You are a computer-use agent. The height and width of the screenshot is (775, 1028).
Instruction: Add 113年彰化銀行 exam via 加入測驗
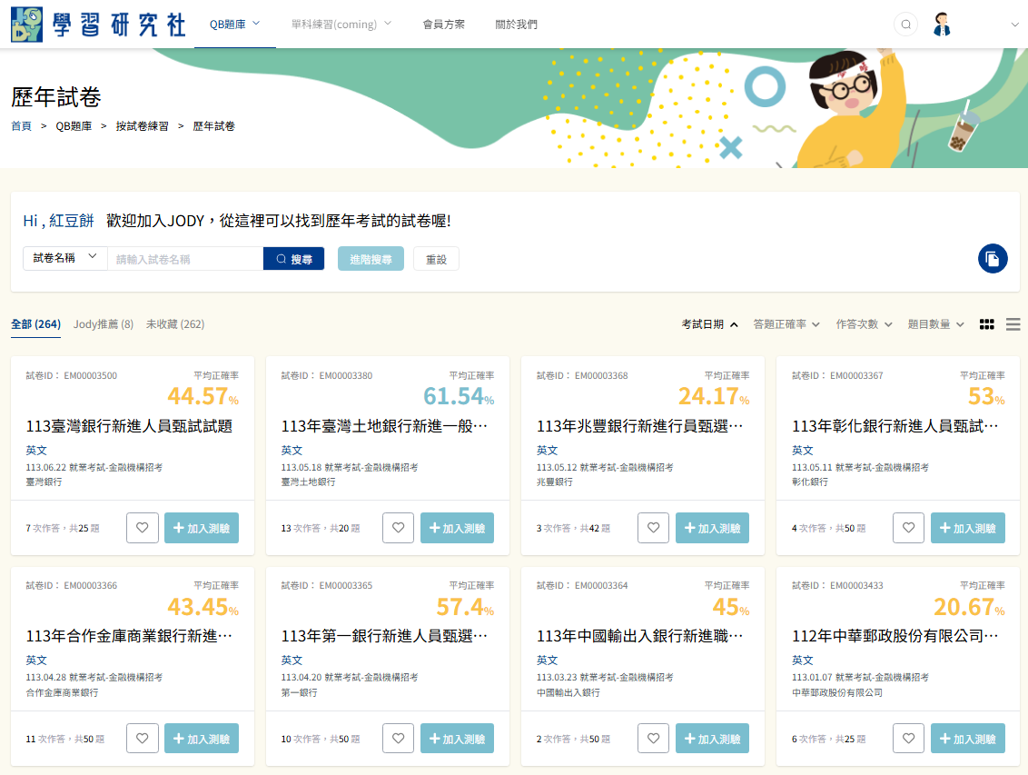point(967,528)
